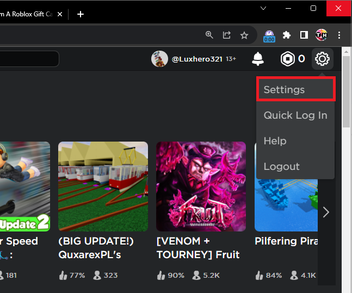Click the Luxhero321 avatar picture
Viewport: 352px width, 293px height.
159,59
